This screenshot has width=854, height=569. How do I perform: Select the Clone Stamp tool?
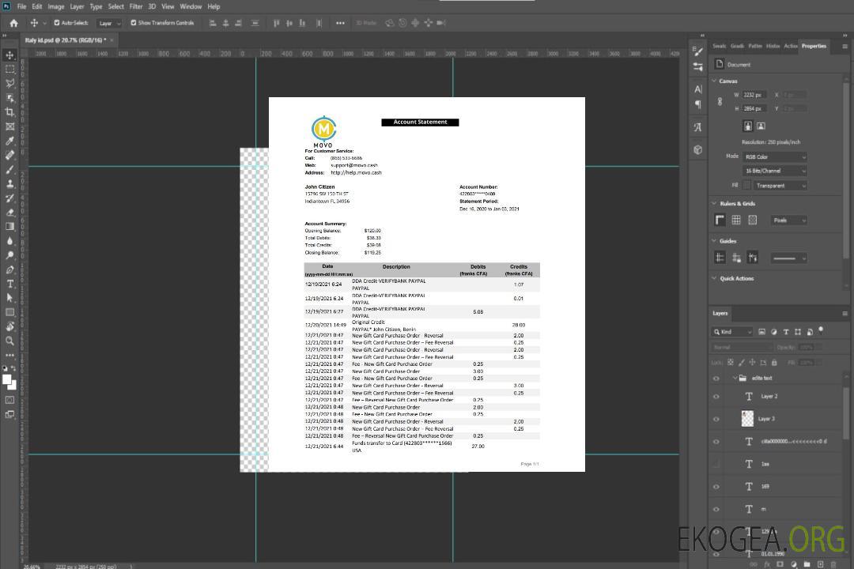tap(9, 183)
